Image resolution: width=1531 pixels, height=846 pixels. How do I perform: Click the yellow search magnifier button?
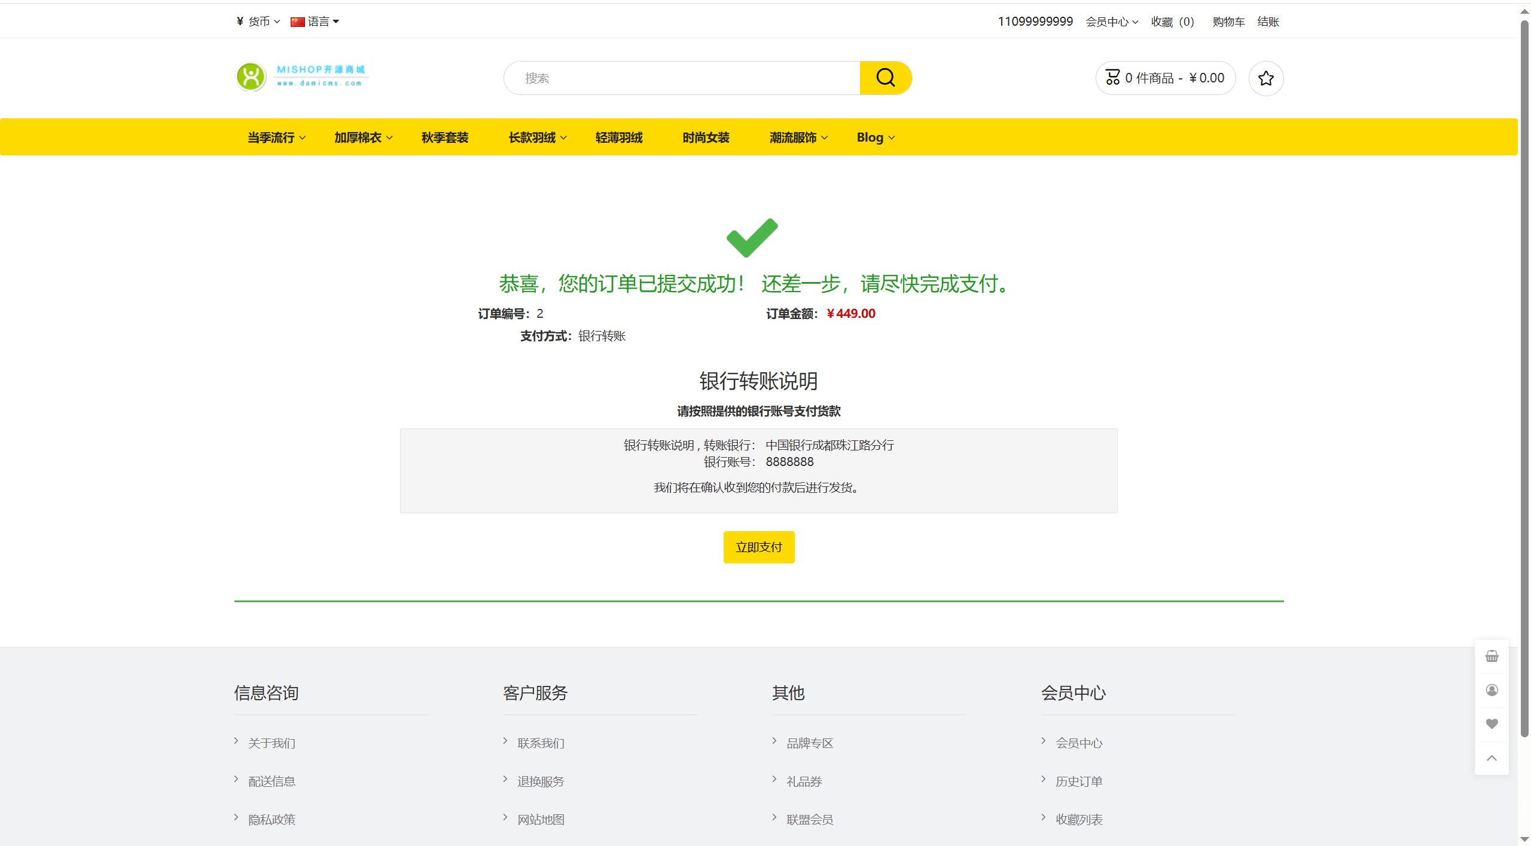click(x=885, y=78)
